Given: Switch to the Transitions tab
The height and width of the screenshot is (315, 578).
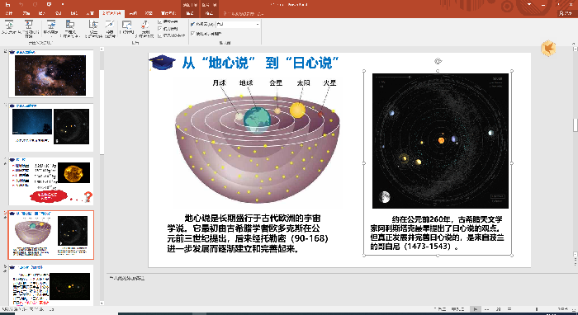Looking at the screenshot, I should coord(74,13).
